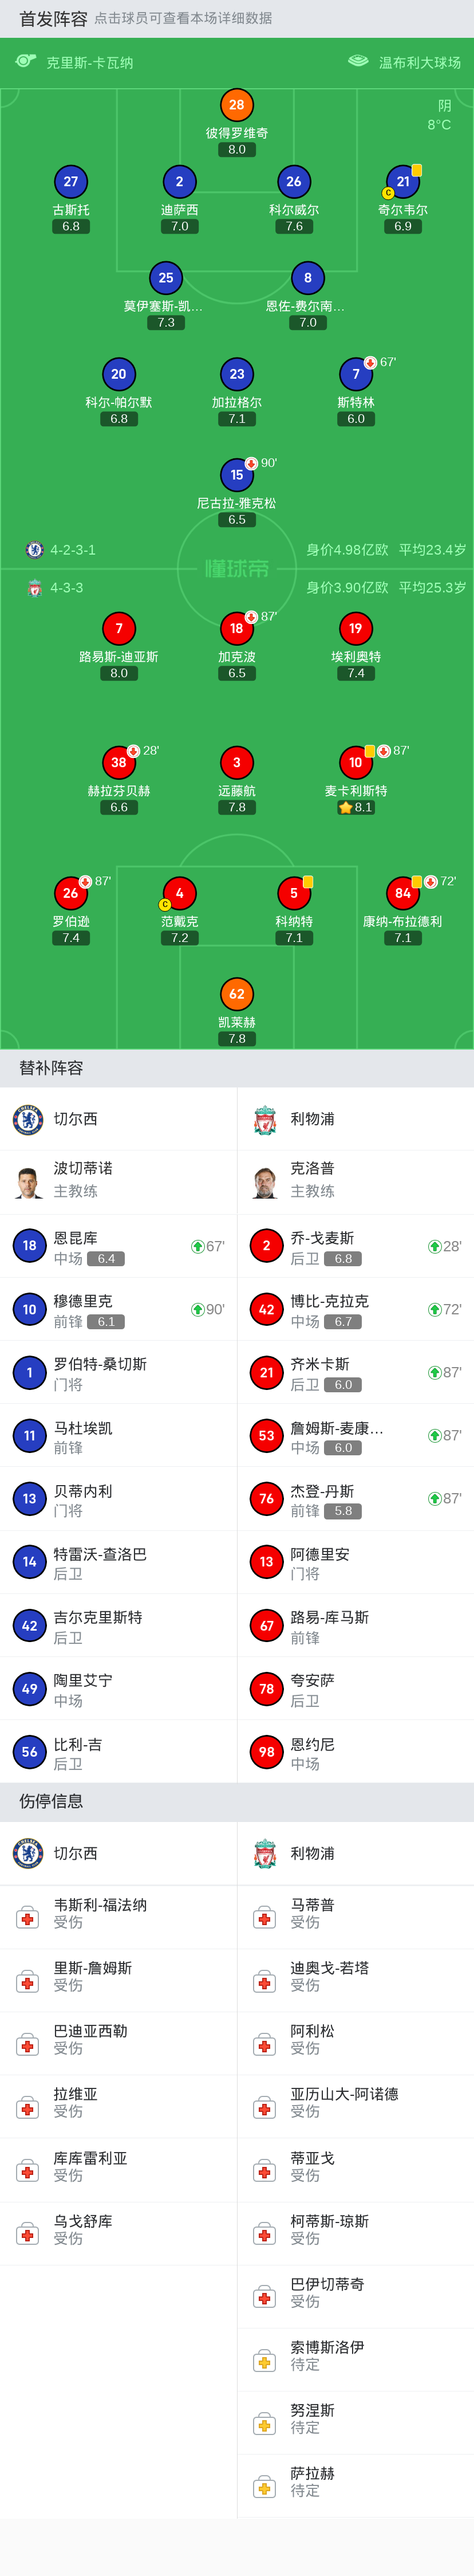Select Liverpool goalkeeper 凯莱赫 number 62 icon
474x2576 pixels.
click(x=236, y=994)
